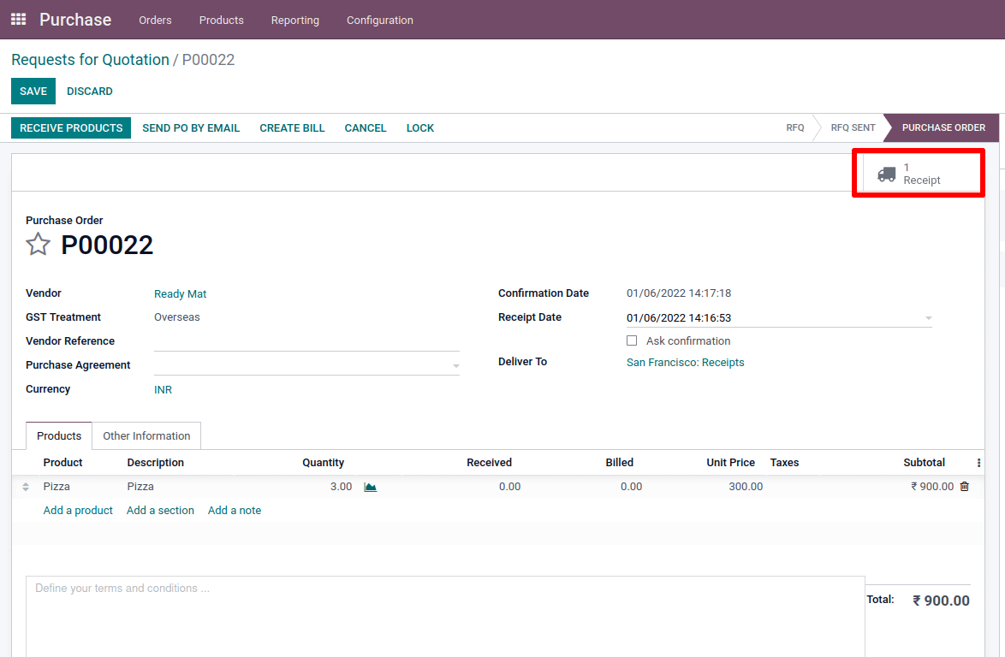Open the INR currency link
Screen dimensions: 1005x657
click(x=163, y=390)
